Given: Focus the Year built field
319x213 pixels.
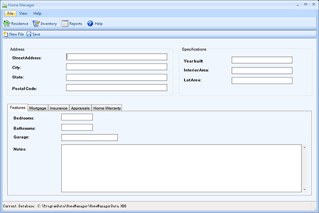Looking at the screenshot, I should tap(262, 60).
